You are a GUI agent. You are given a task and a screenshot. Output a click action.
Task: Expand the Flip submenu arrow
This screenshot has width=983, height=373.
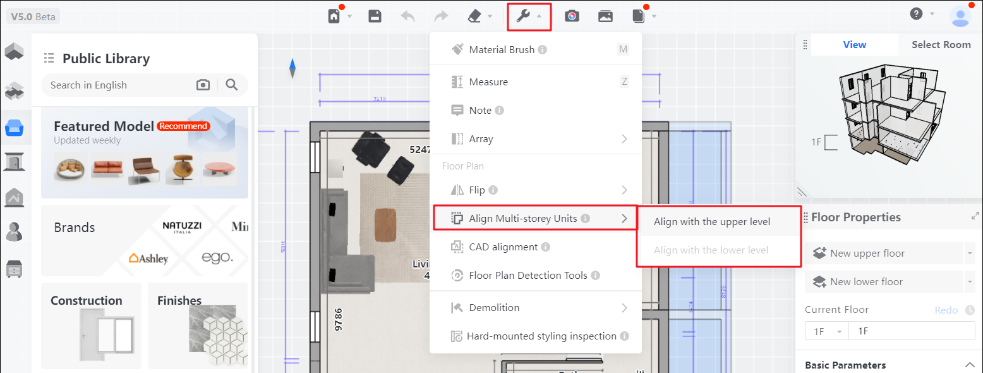tap(624, 190)
